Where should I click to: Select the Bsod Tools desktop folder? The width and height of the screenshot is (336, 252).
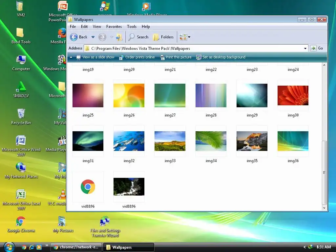[x=21, y=36]
